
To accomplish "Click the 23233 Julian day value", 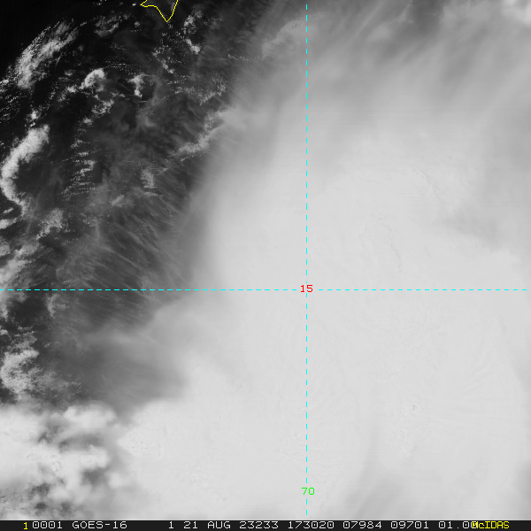I will (x=255, y=526).
